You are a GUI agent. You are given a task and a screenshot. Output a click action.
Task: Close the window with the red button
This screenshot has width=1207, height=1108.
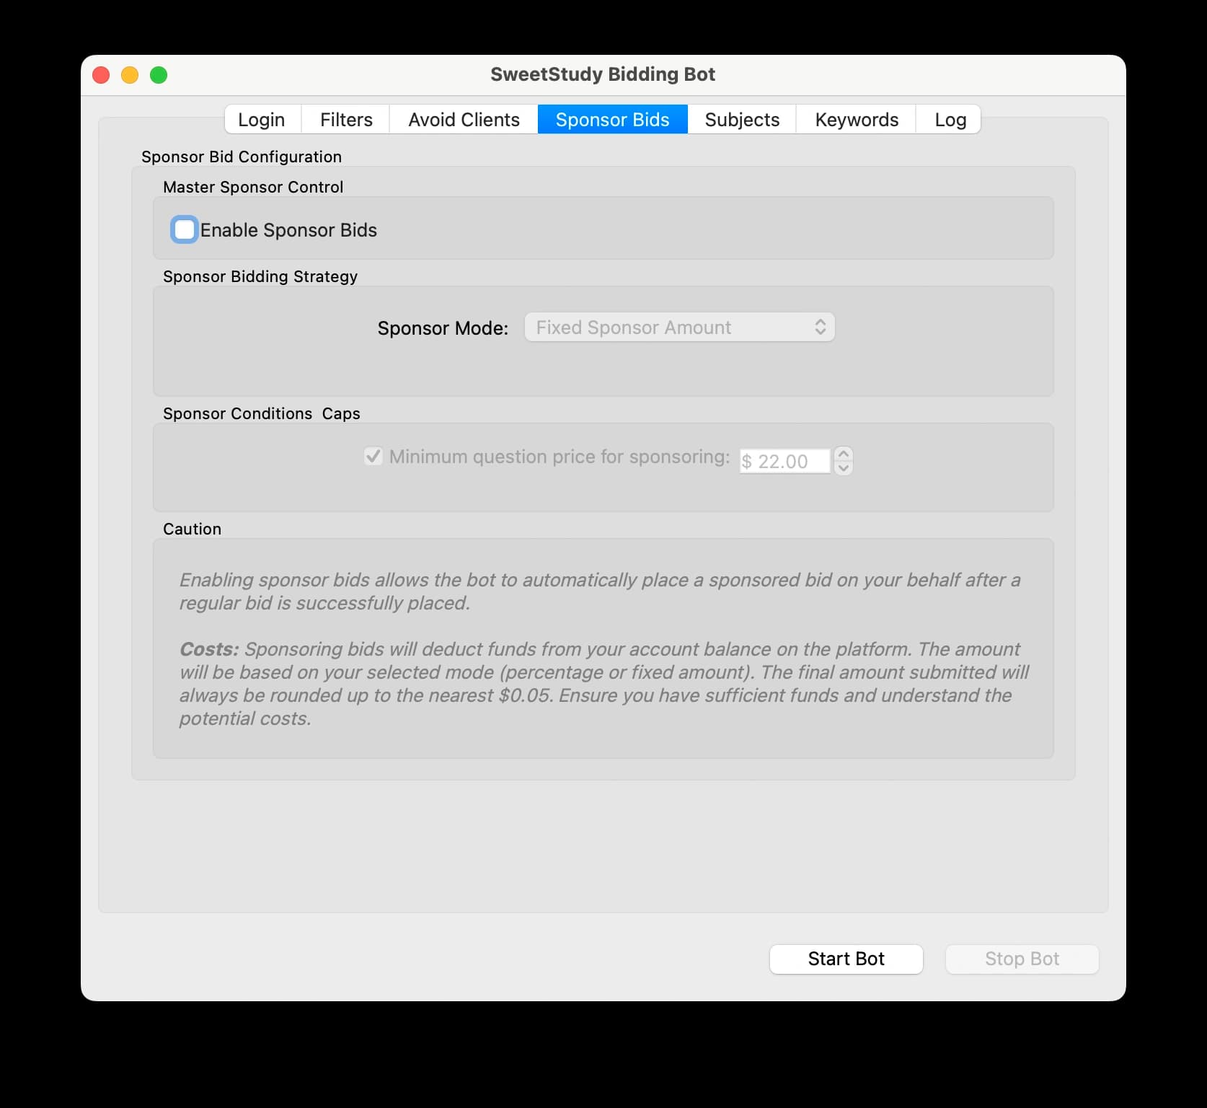(x=101, y=75)
